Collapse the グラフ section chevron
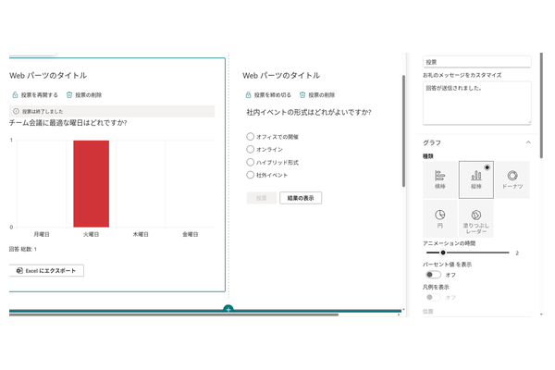The width and height of the screenshot is (555, 370). point(528,142)
